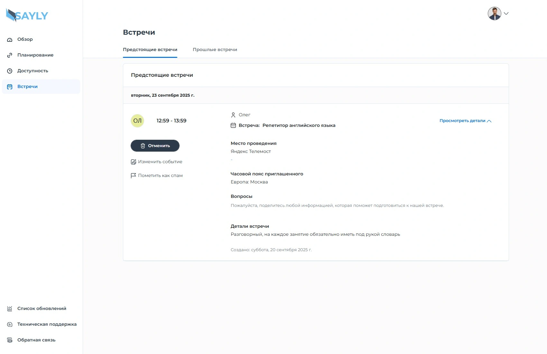Click the ОЛ initials avatar circle

(x=137, y=121)
